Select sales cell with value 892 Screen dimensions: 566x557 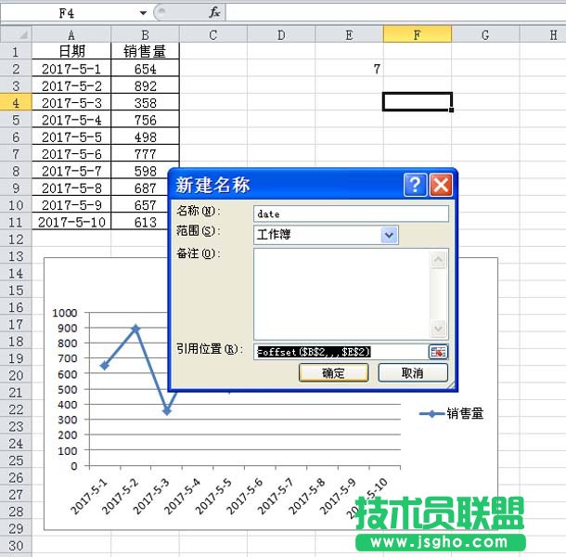coord(145,85)
